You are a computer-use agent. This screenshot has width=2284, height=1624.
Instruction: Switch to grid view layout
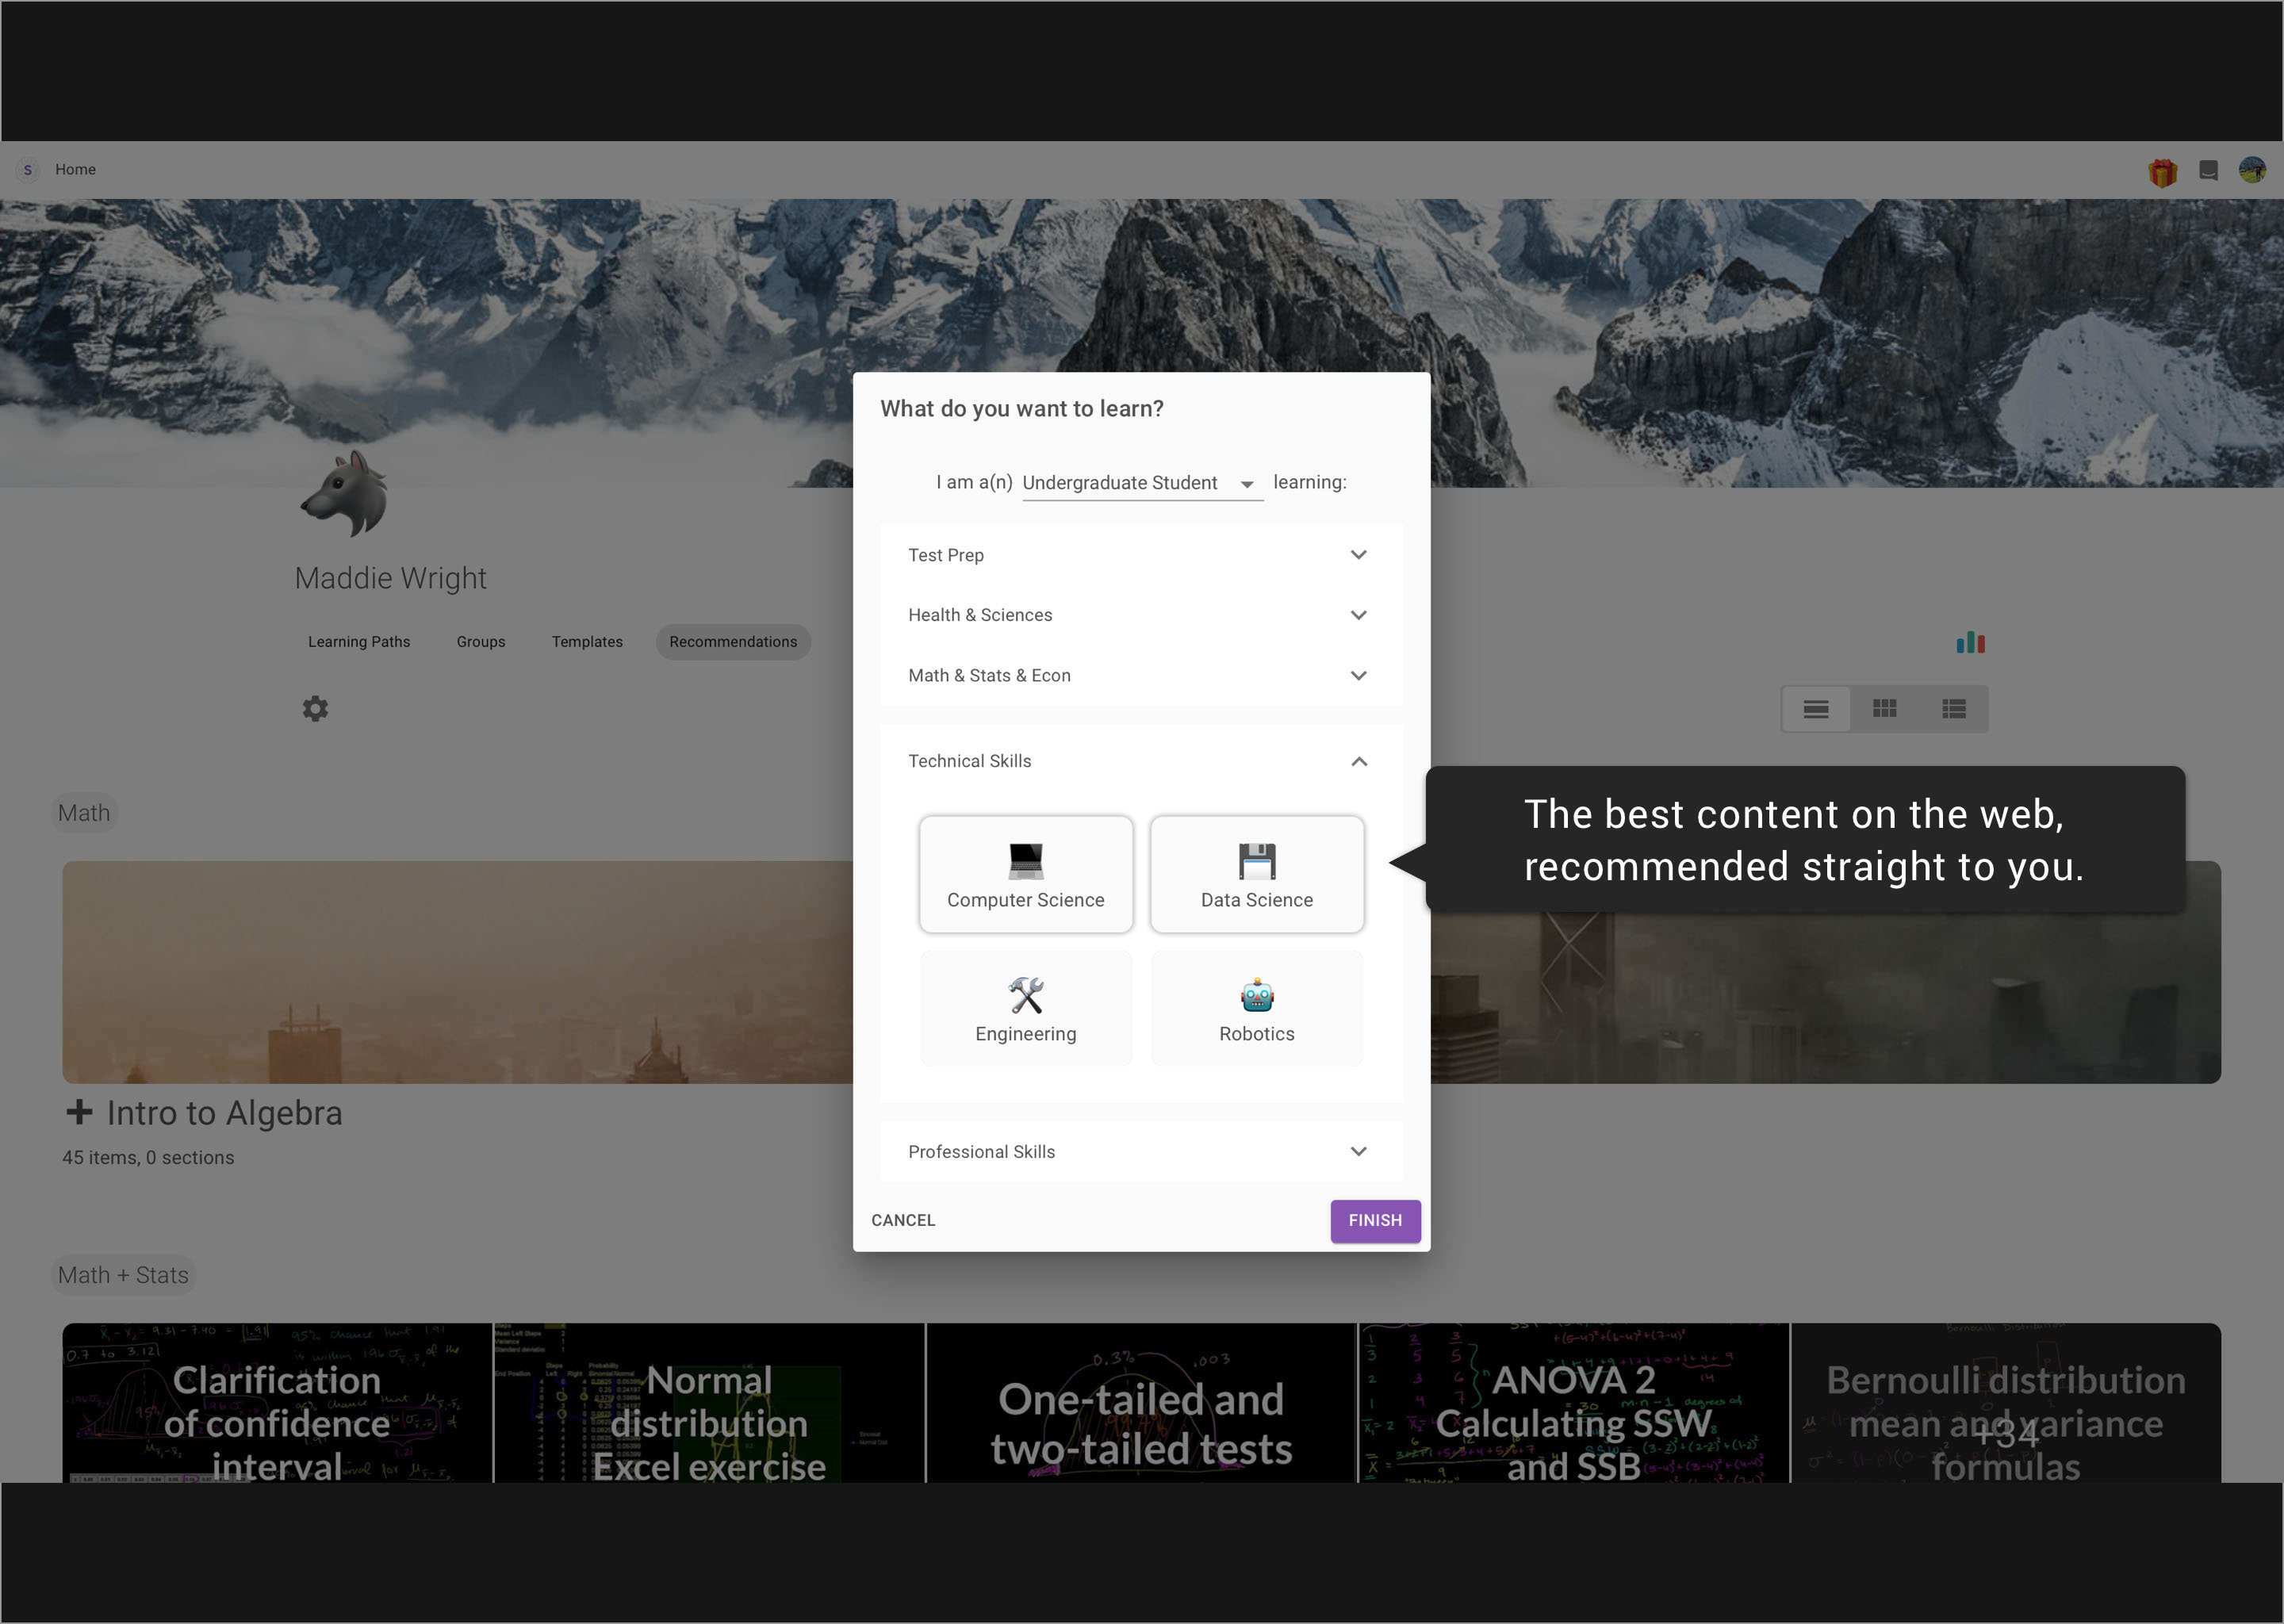(x=1884, y=709)
